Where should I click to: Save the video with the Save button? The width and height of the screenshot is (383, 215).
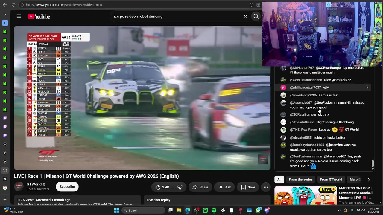(248, 187)
